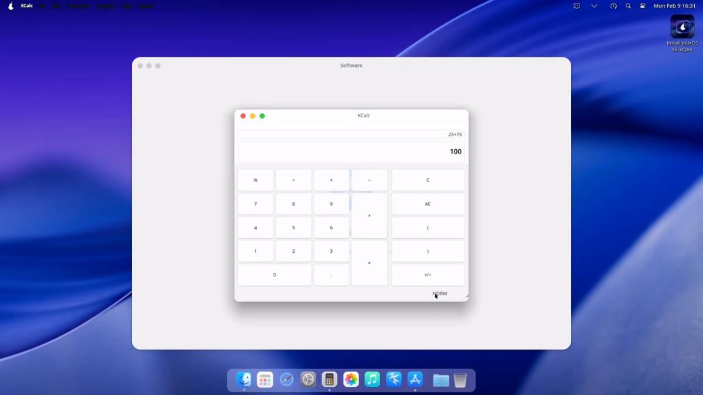
Task: Click the search magnifier in the top bar
Action: 628,6
